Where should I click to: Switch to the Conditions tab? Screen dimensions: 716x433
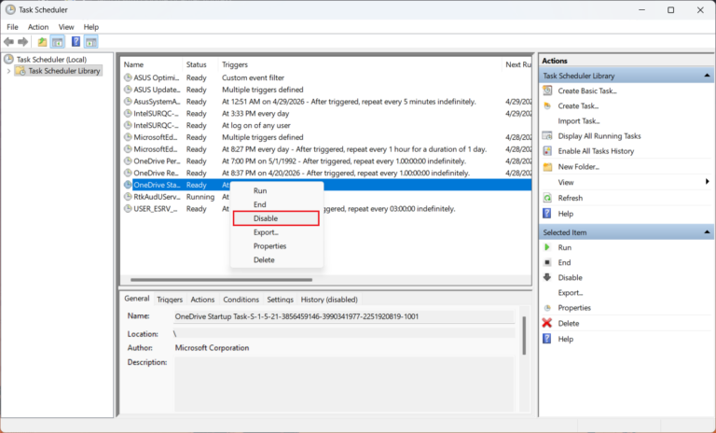[241, 300]
